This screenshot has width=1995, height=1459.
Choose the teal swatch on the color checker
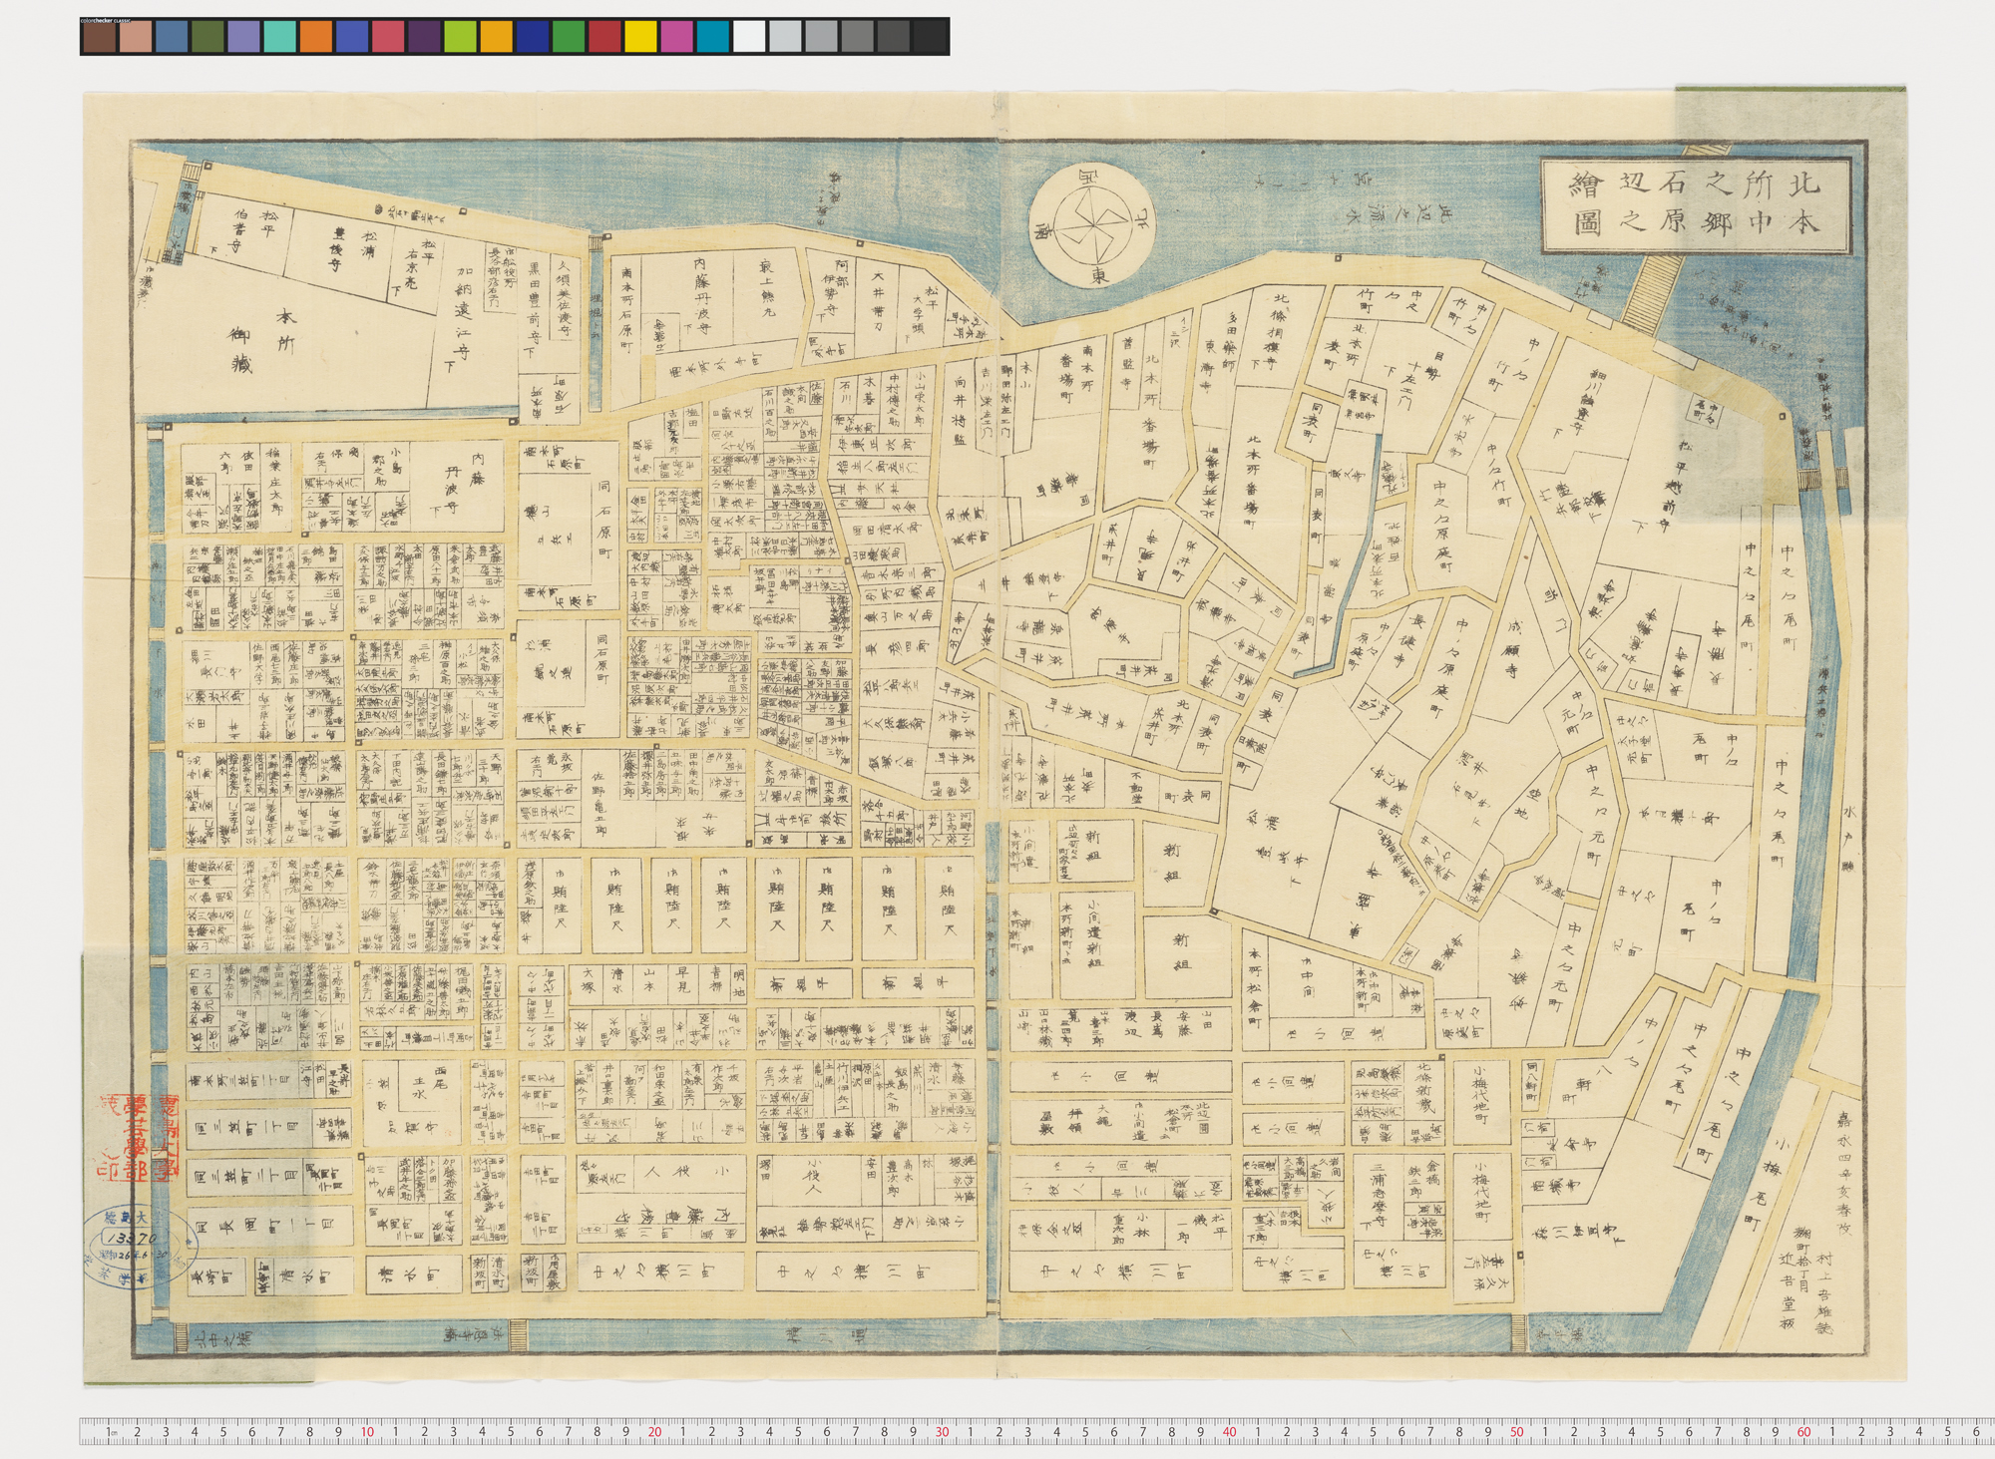click(x=279, y=37)
